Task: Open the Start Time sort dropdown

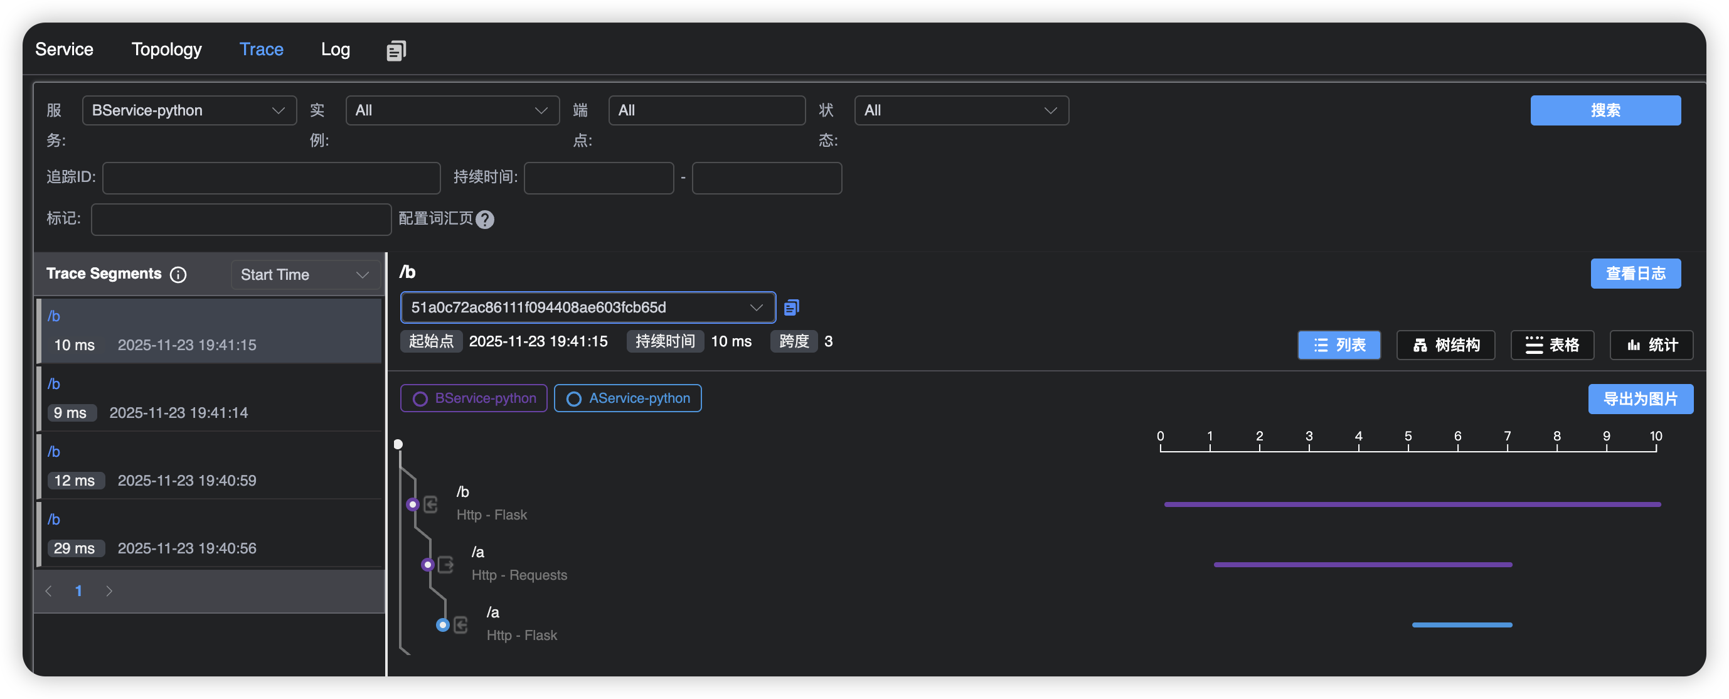Action: (305, 275)
